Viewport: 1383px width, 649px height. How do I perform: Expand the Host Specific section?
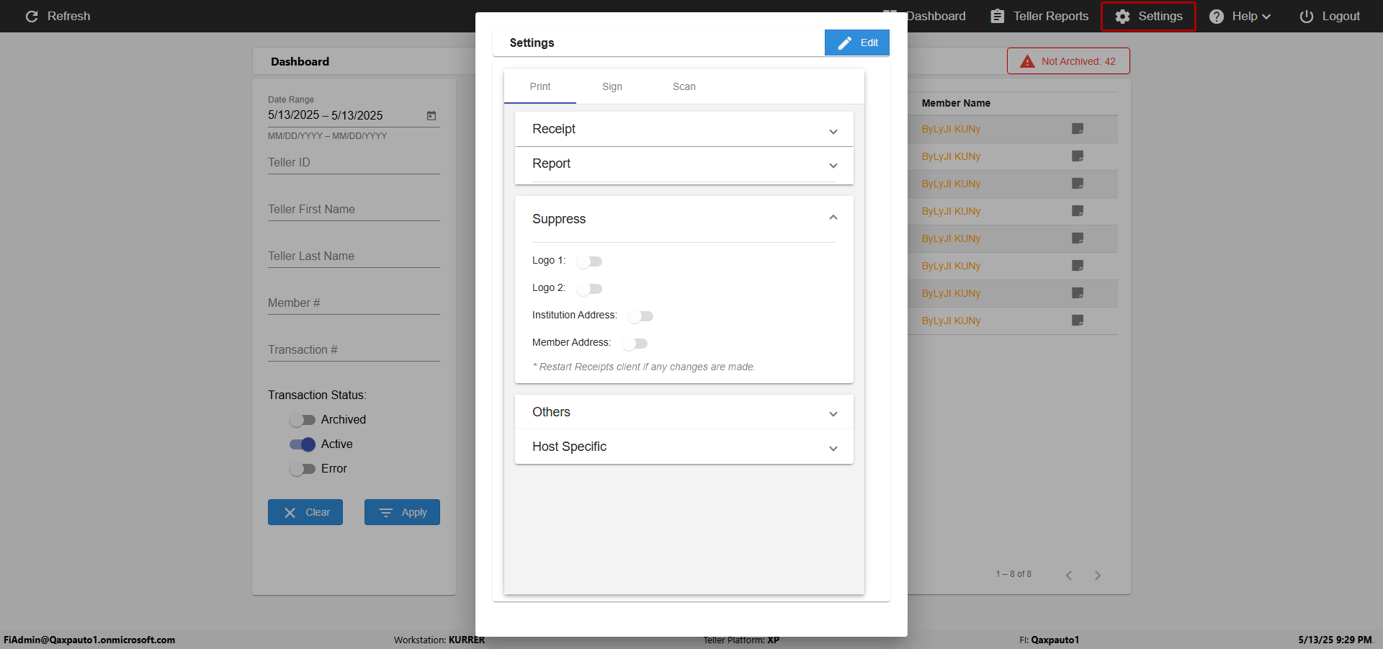tap(684, 447)
